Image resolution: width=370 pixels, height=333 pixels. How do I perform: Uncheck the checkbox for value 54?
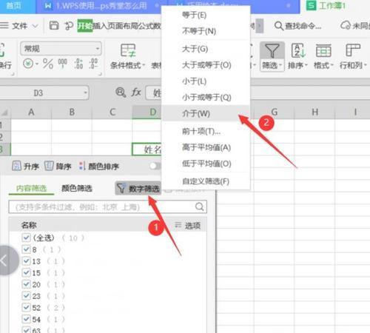(26, 319)
